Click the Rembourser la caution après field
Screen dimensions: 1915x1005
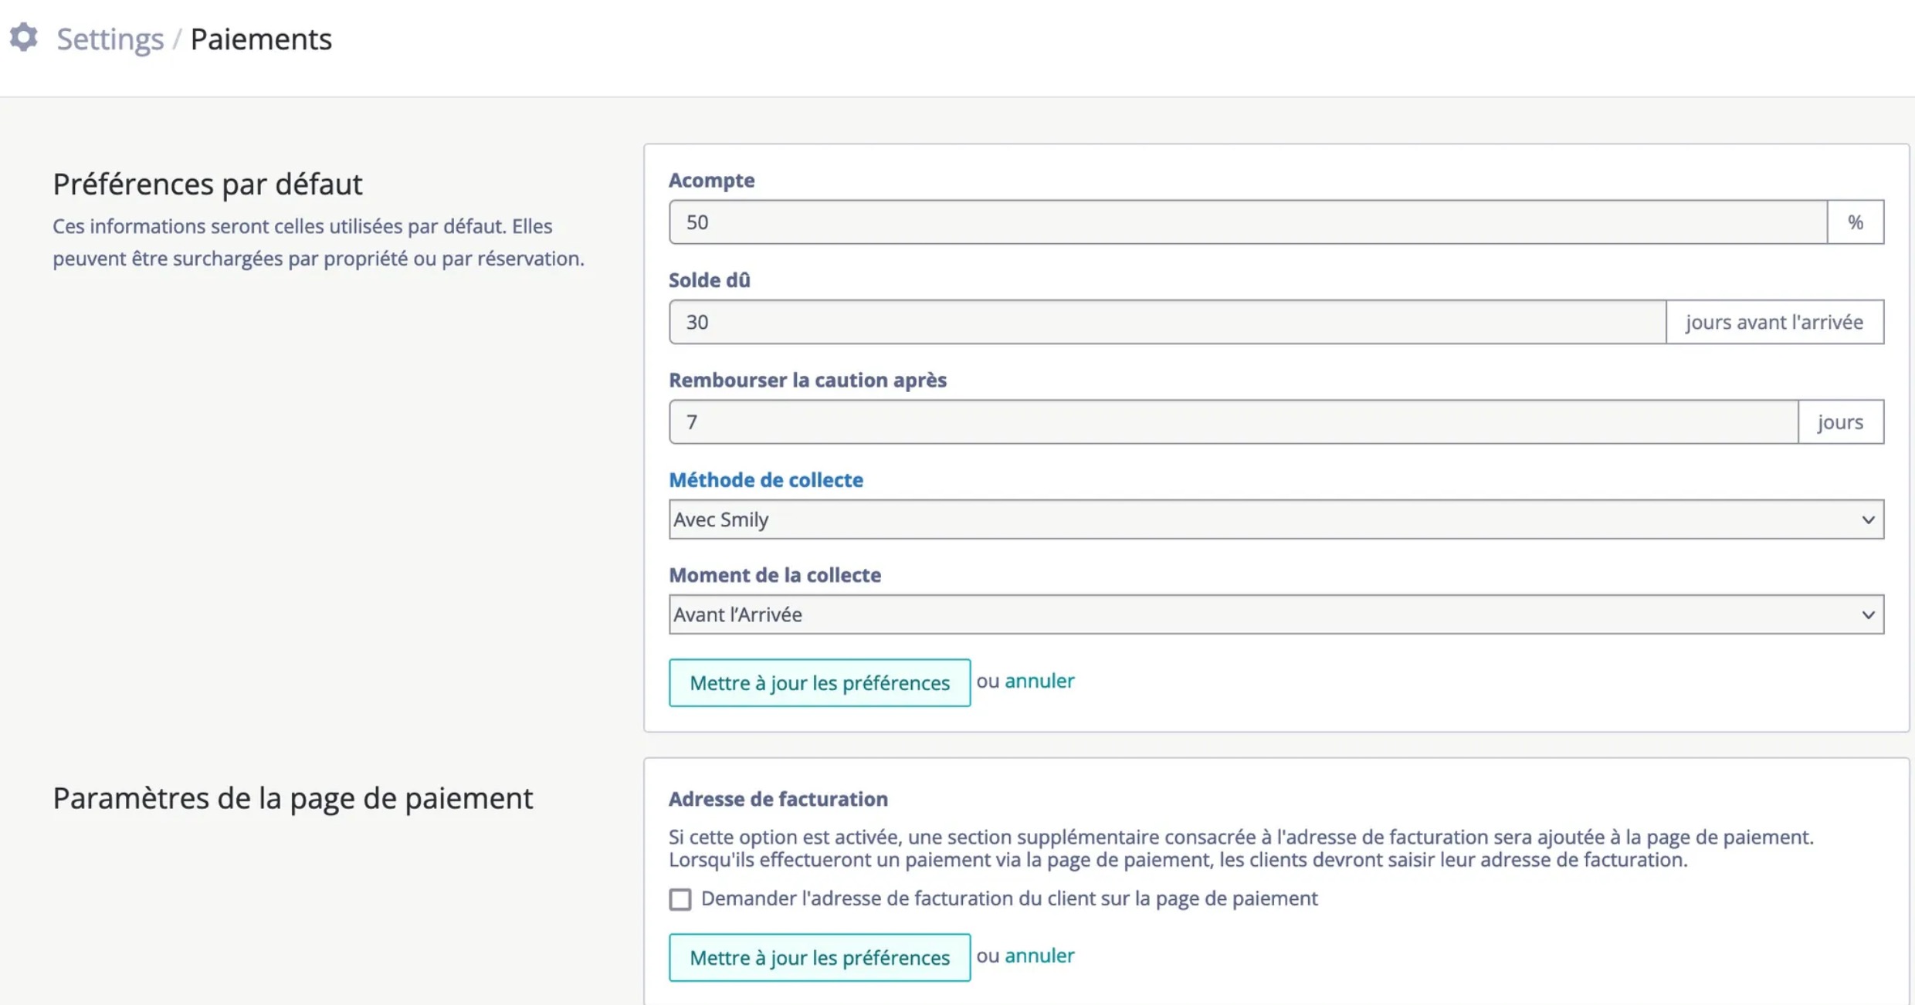pyautogui.click(x=1233, y=421)
